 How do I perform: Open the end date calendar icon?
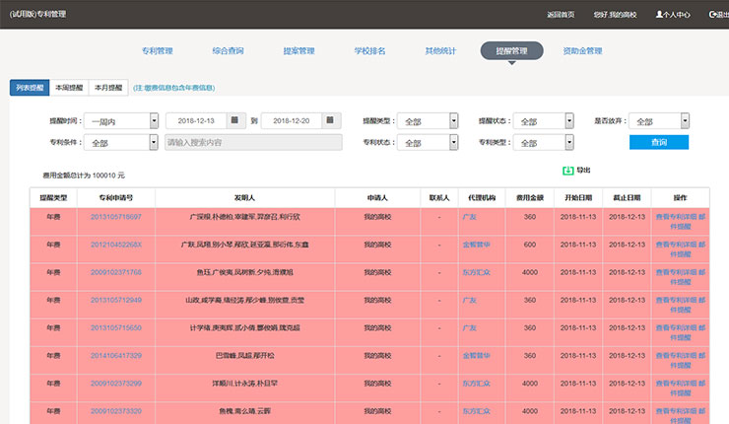coord(331,120)
